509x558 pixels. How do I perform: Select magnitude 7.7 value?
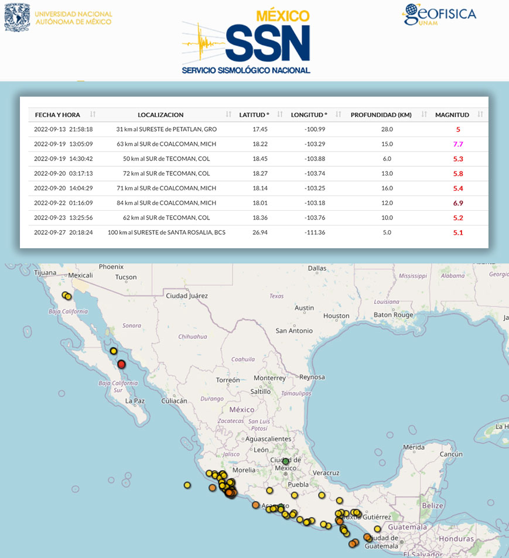click(x=458, y=144)
